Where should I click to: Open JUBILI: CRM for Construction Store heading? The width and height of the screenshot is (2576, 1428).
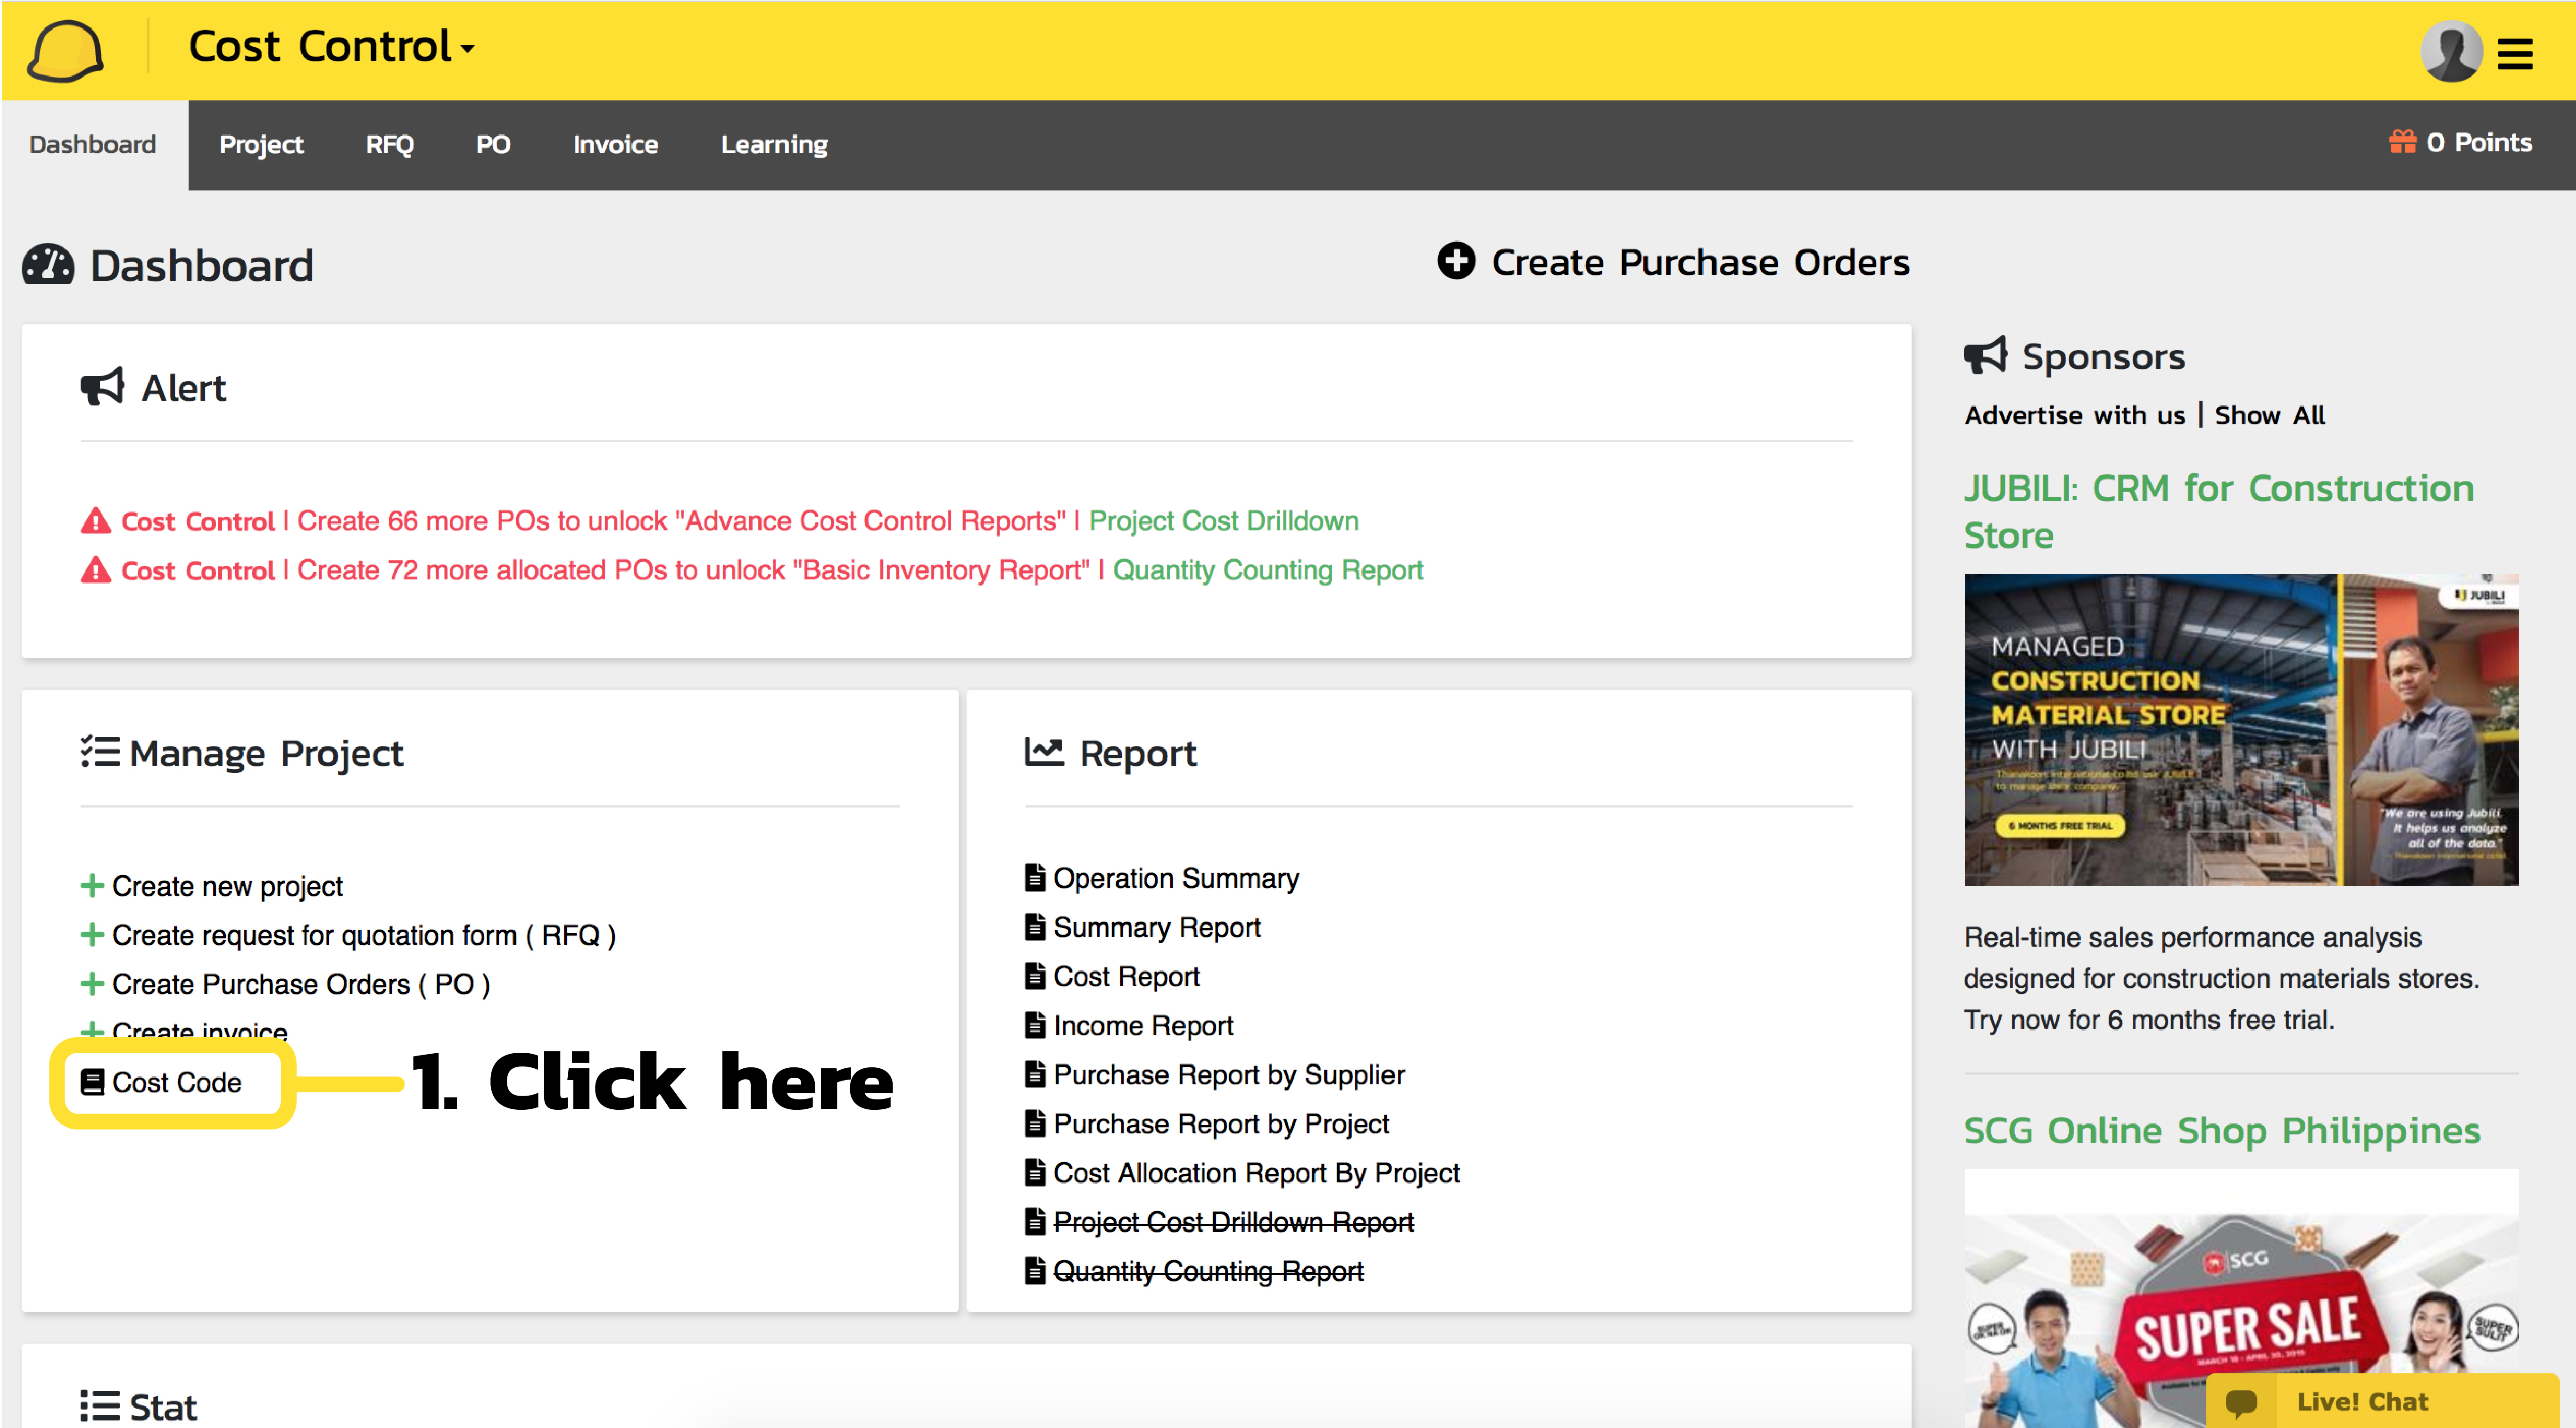(x=2218, y=511)
